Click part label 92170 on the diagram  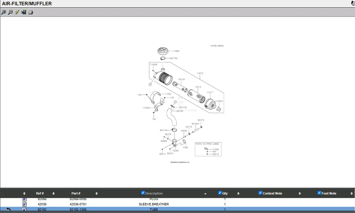168,134
